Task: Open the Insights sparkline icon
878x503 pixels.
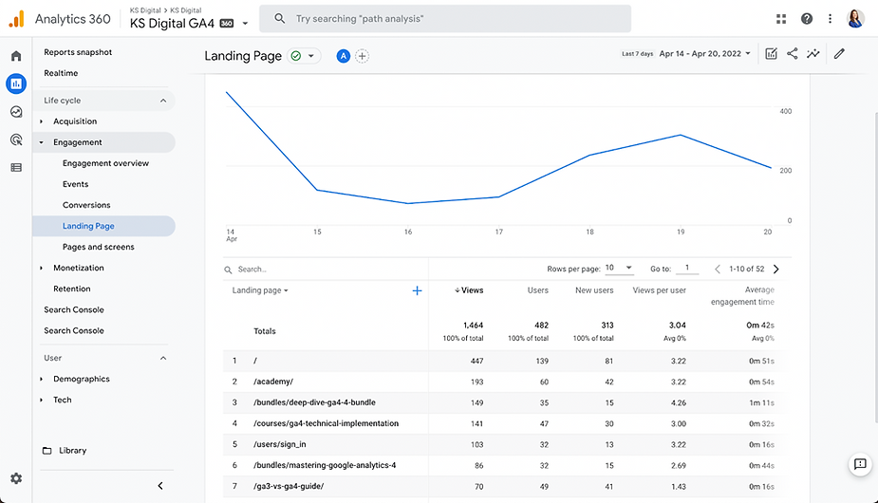Action: click(813, 54)
